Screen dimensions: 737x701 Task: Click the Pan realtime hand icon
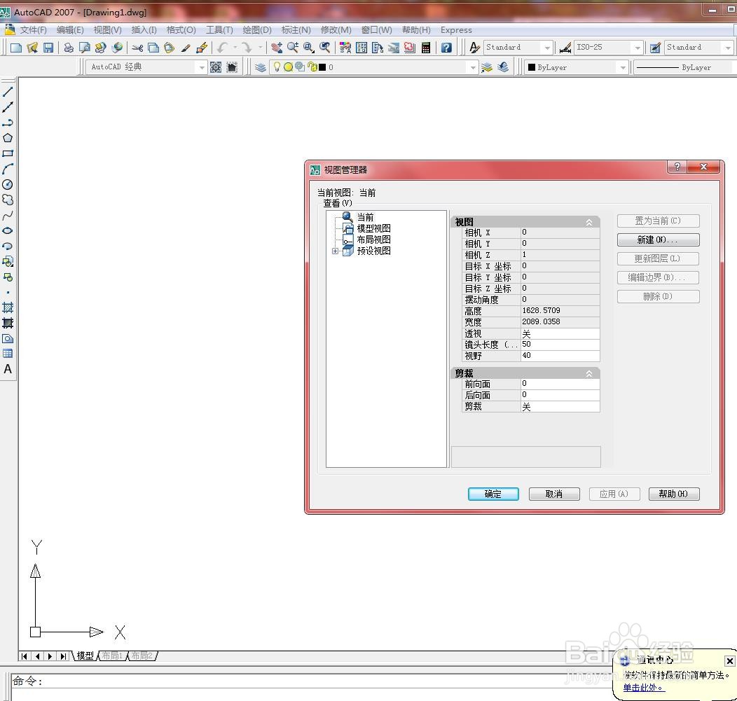click(x=277, y=48)
